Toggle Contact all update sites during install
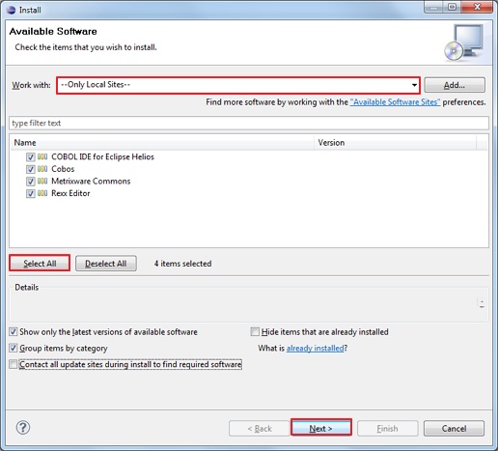Viewport: 498px width, 451px height. 14,364
